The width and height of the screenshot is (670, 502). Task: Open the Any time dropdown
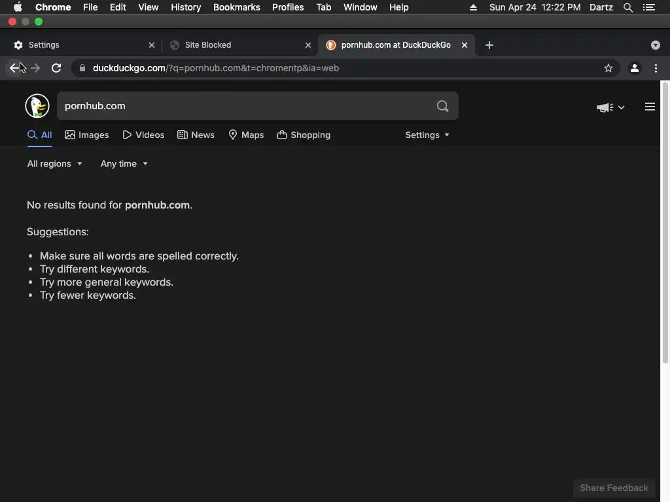(124, 164)
